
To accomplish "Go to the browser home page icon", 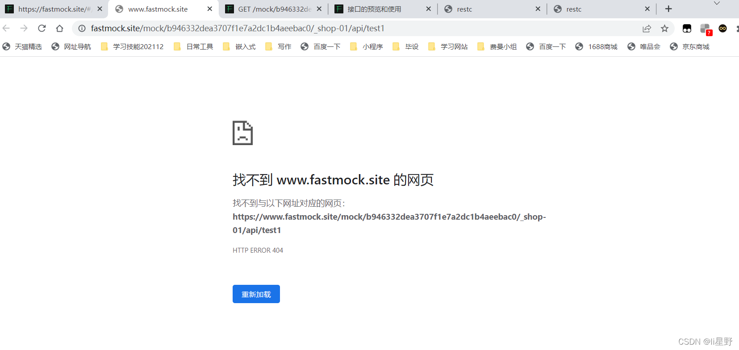I will point(59,28).
